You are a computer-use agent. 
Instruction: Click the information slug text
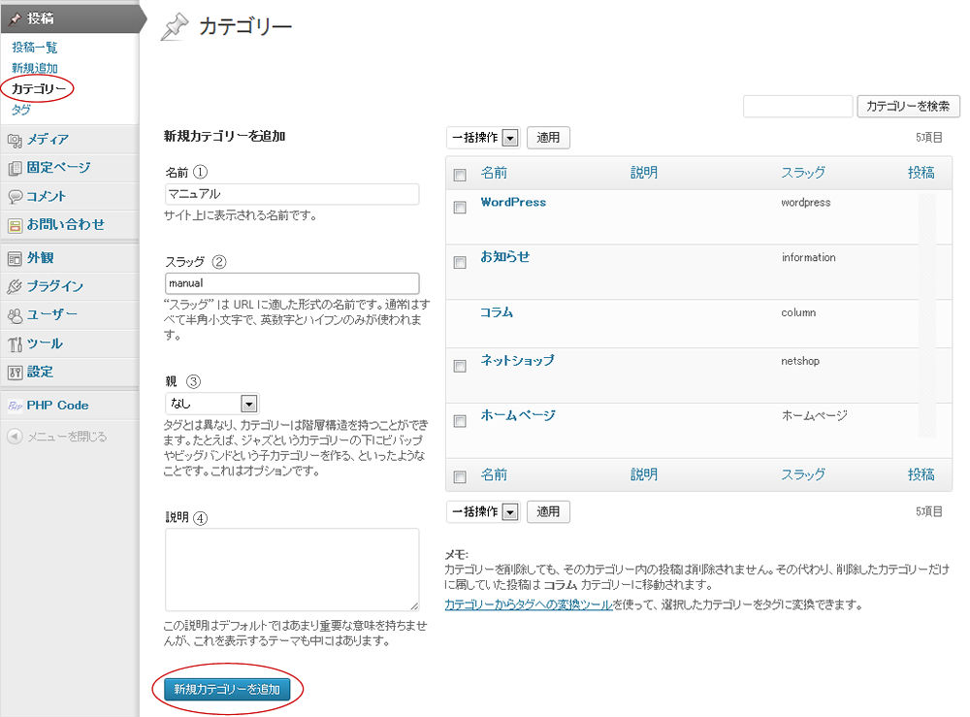click(x=809, y=257)
